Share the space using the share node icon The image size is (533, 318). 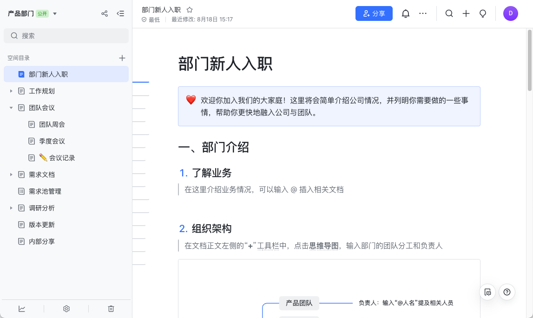point(105,13)
